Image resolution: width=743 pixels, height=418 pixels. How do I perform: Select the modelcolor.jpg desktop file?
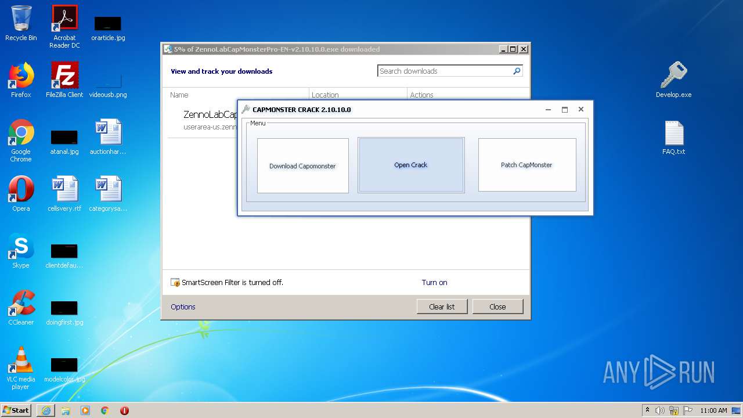point(64,369)
